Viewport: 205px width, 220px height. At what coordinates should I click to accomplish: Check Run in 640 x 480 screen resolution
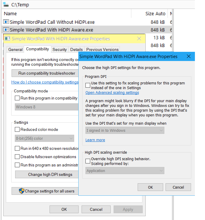point(17,148)
